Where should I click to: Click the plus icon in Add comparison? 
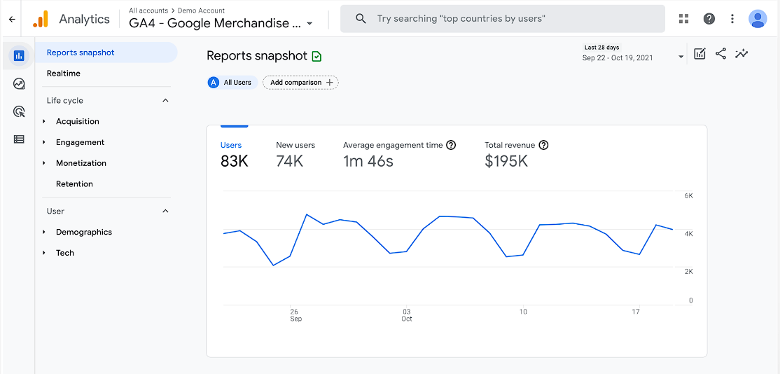tap(329, 83)
